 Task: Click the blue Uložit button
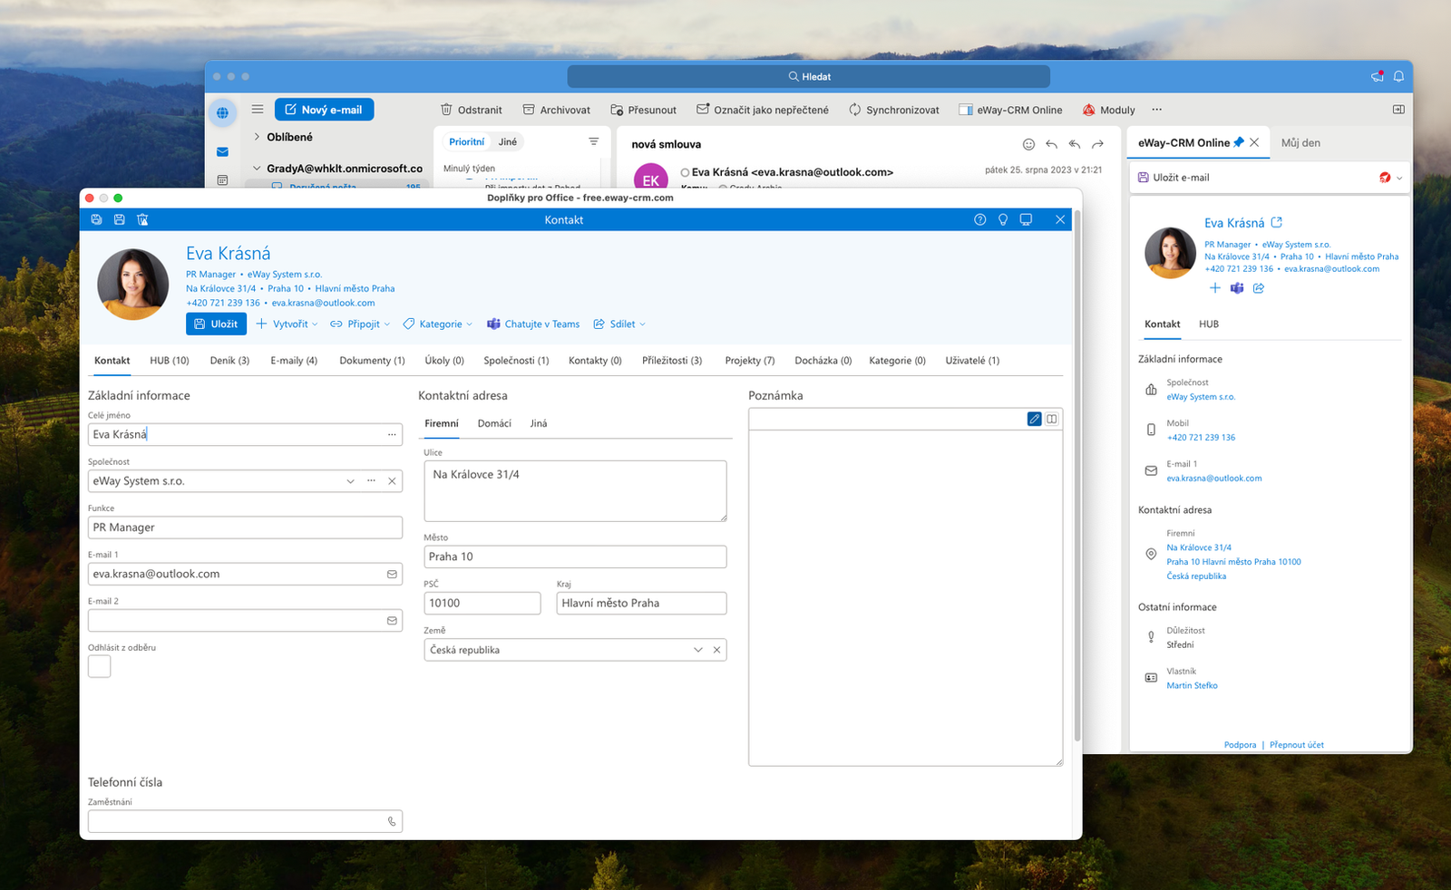point(216,324)
